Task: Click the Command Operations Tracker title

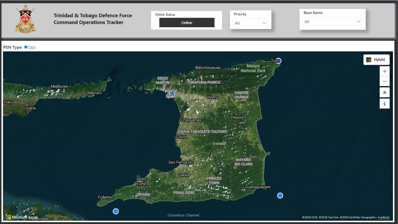Action: pos(89,22)
